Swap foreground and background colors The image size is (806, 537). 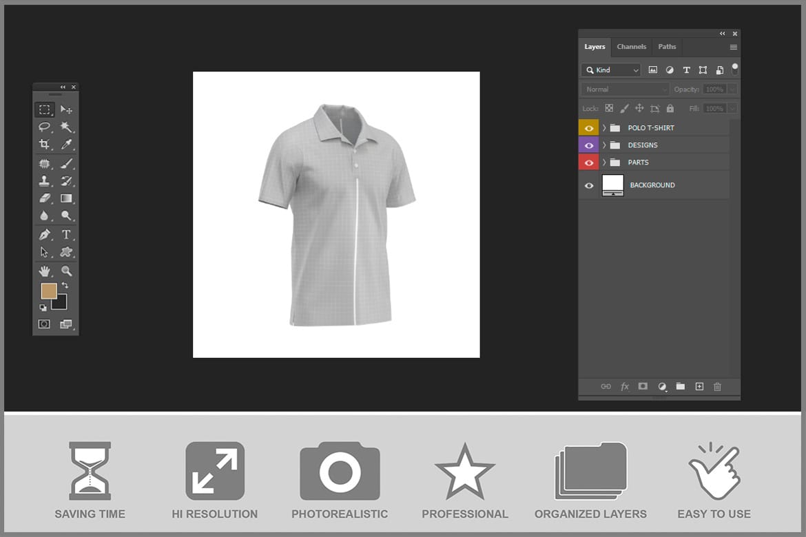(x=65, y=285)
